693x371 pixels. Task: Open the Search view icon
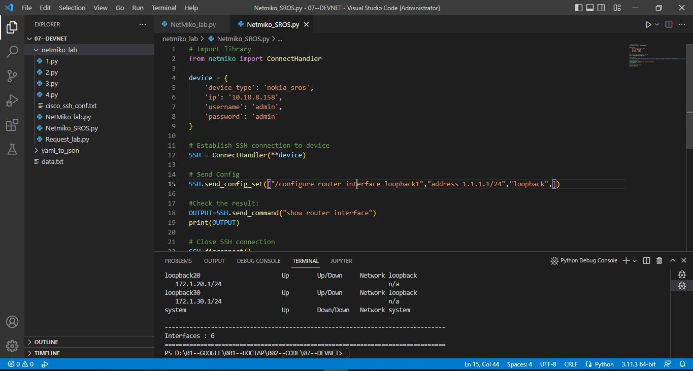[x=12, y=52]
